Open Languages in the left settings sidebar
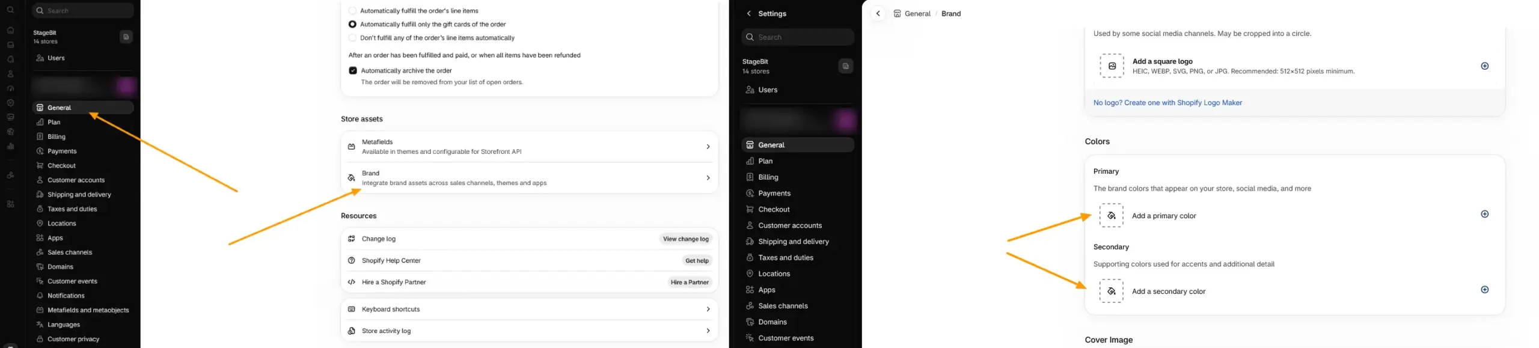The height and width of the screenshot is (348, 1539). [83, 325]
